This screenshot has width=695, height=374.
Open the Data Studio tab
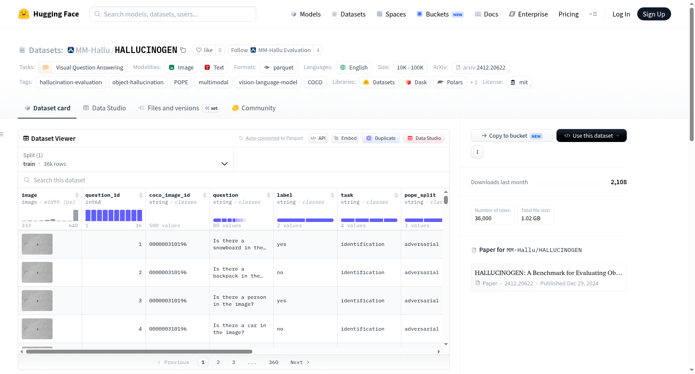point(105,108)
